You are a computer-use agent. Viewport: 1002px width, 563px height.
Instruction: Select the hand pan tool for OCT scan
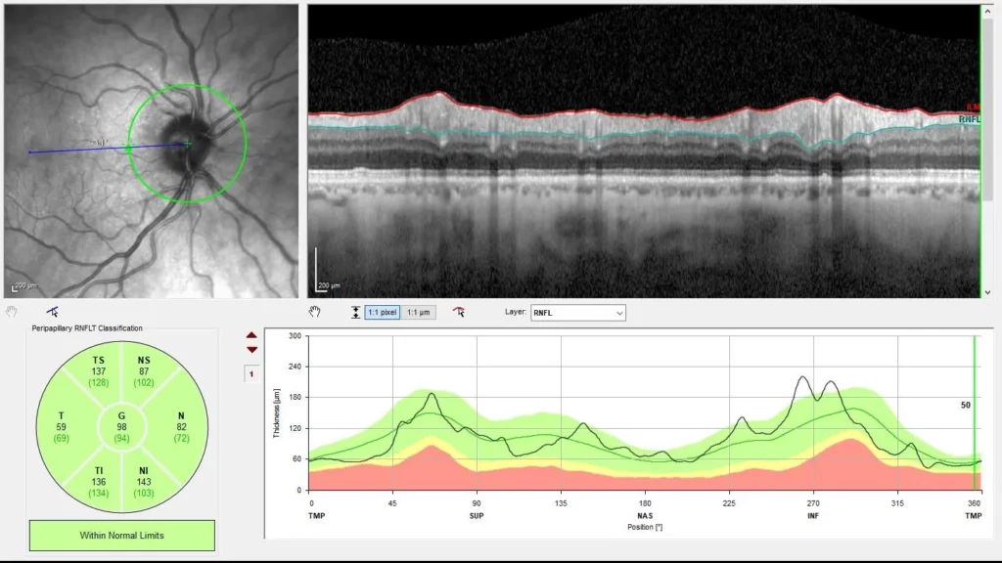[314, 312]
